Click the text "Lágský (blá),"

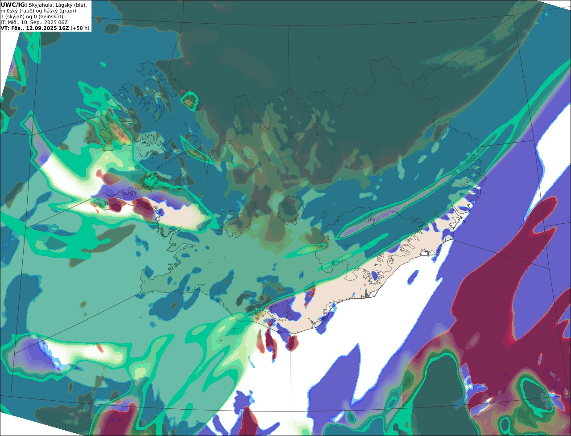click(71, 5)
